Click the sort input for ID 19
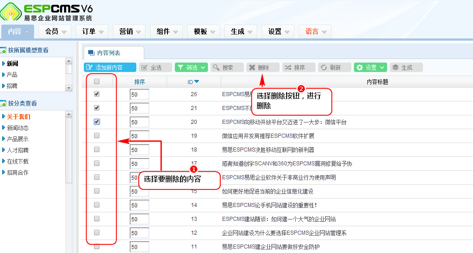 pyautogui.click(x=139, y=136)
